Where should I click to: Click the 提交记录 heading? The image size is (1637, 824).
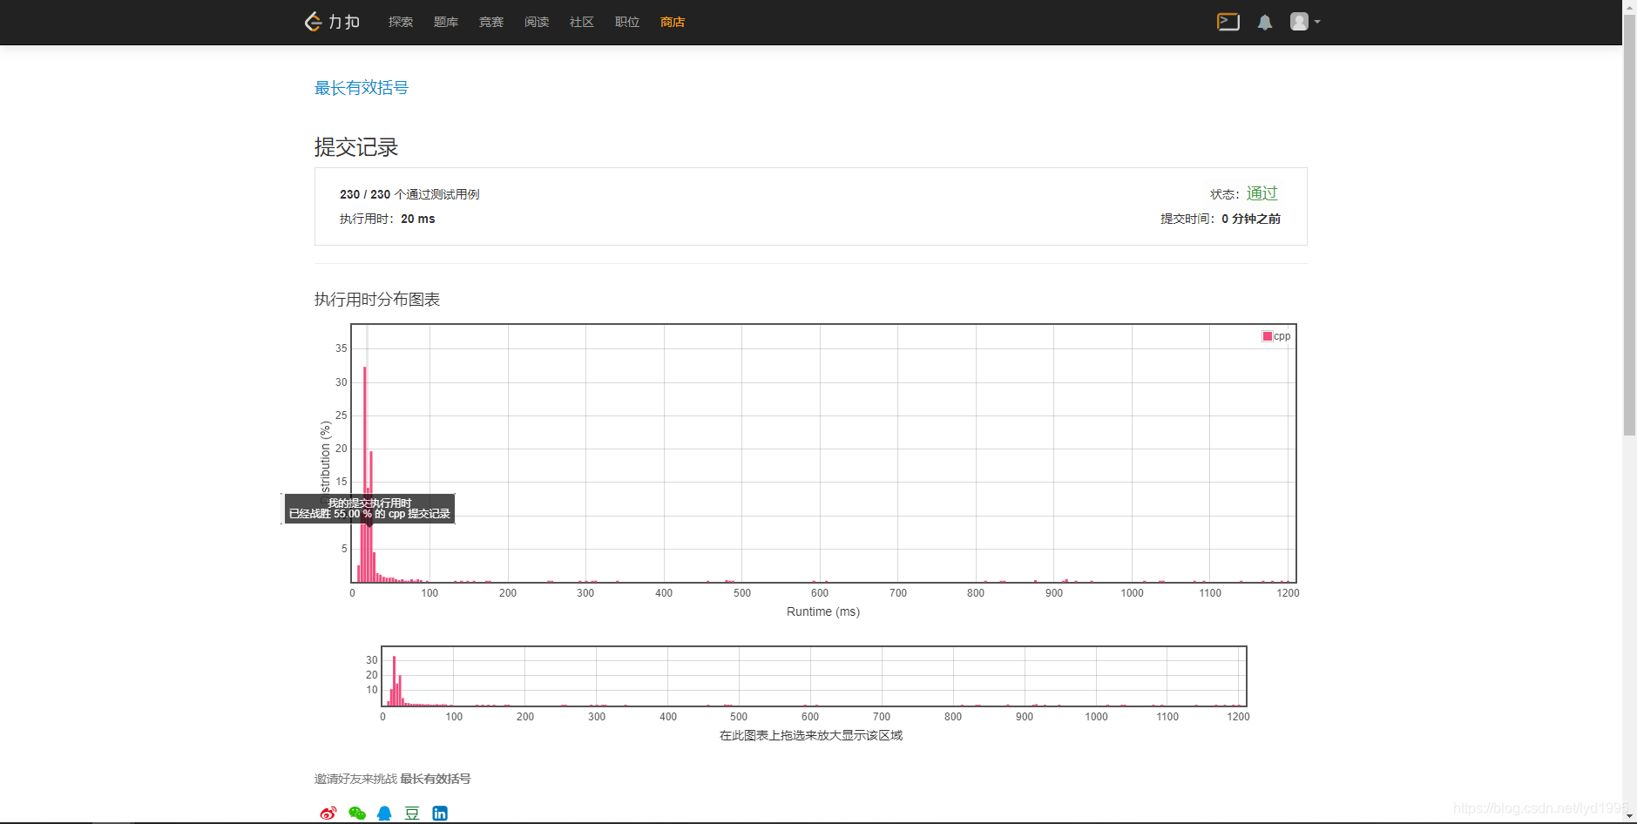pyautogui.click(x=356, y=147)
